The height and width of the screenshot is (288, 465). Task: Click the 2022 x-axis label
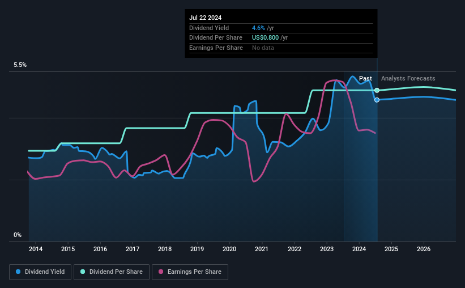(x=295, y=249)
